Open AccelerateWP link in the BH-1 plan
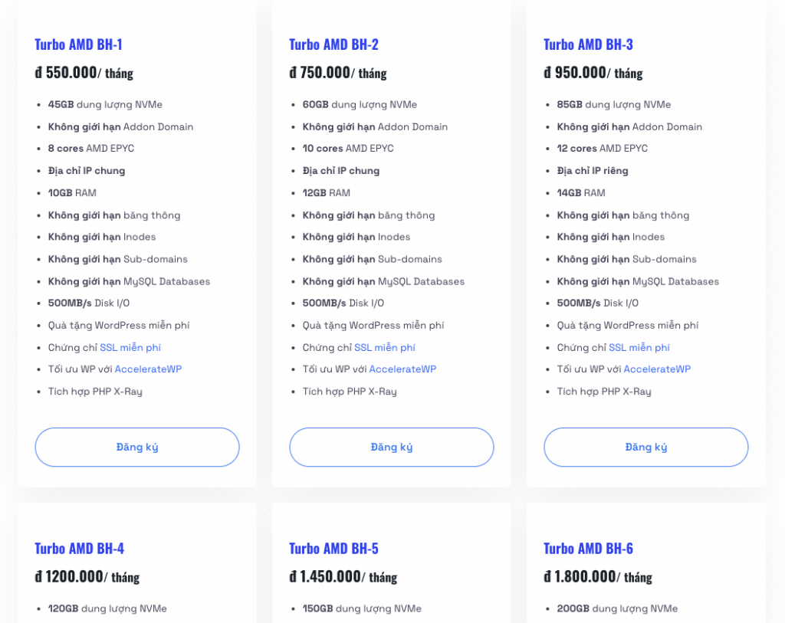 [x=148, y=369]
